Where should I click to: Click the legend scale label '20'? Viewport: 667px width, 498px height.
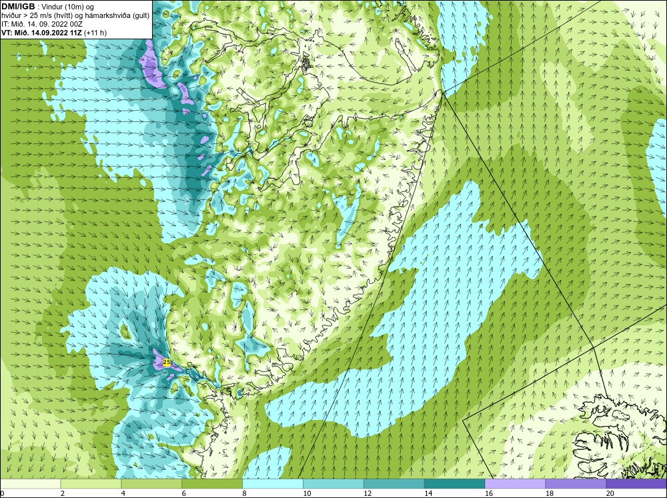[610, 493]
